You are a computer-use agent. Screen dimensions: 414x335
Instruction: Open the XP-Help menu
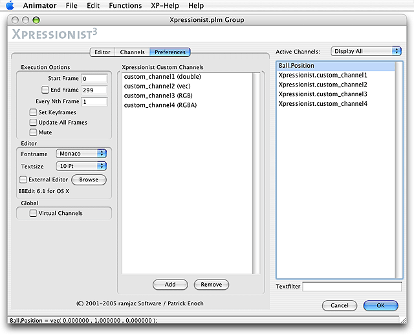click(165, 6)
